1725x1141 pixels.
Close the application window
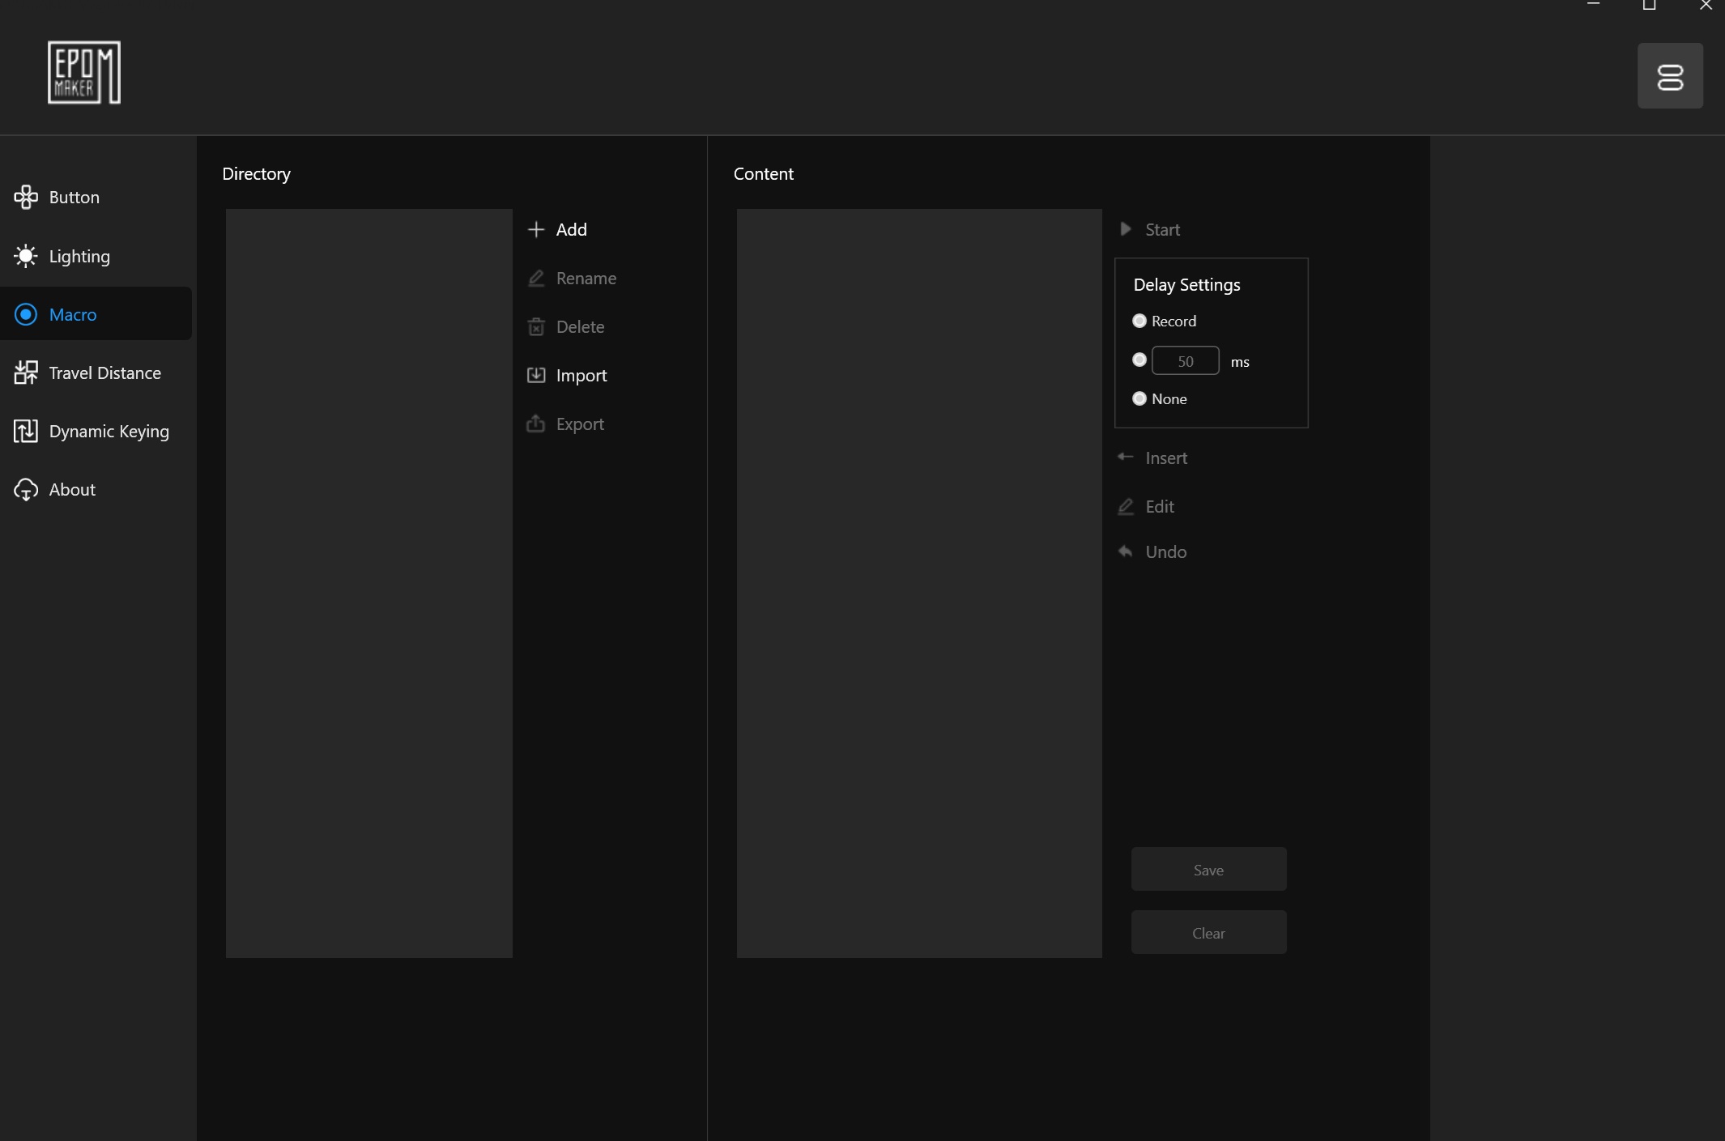(1706, 6)
